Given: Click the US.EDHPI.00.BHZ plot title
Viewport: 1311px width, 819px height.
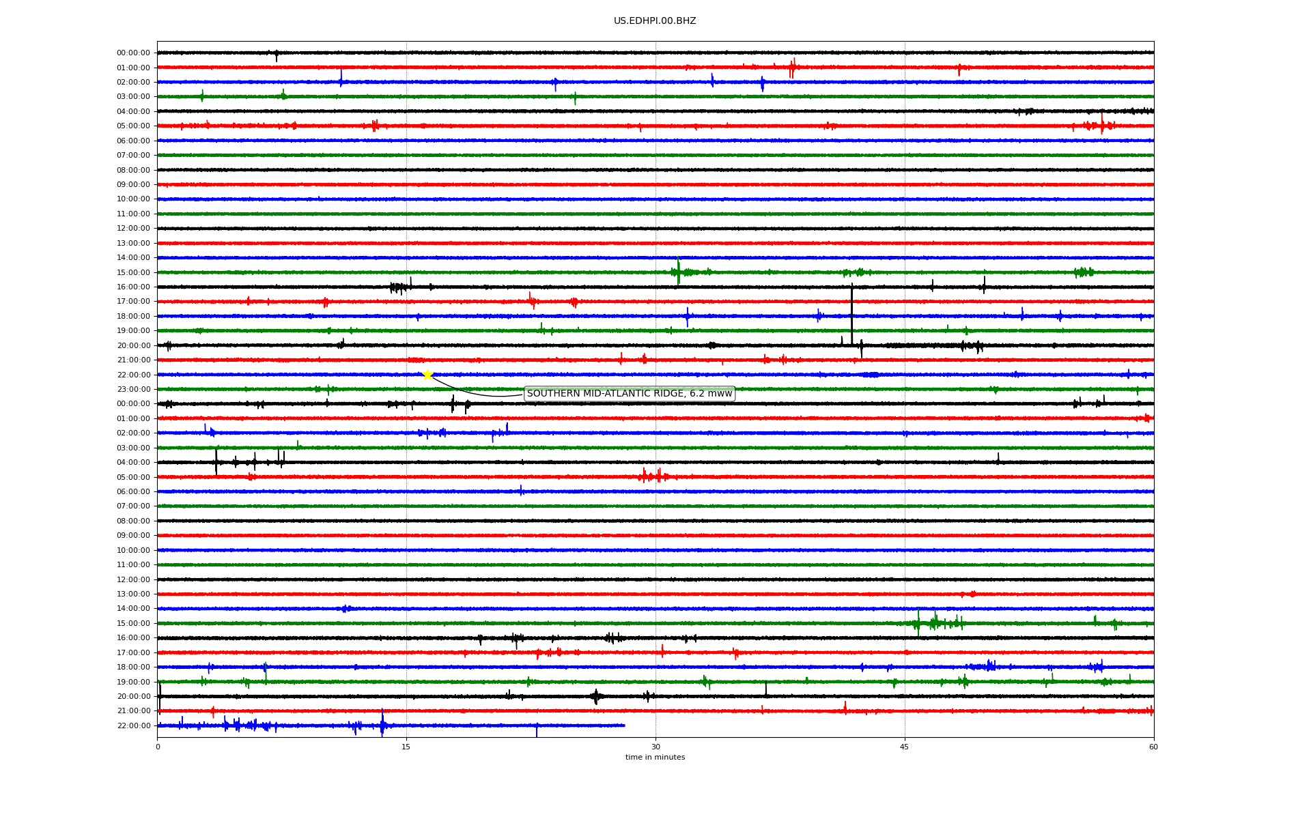Looking at the screenshot, I should 655,21.
